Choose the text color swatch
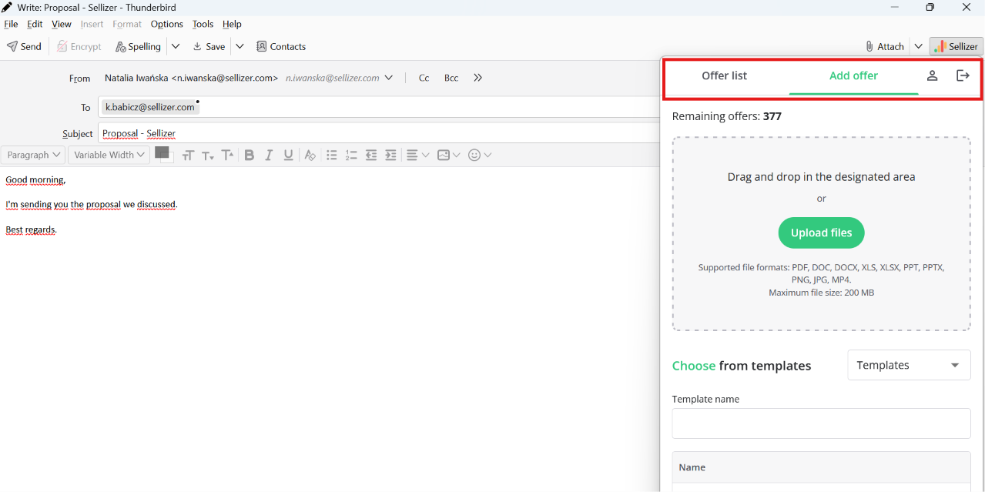This screenshot has width=985, height=492. (x=162, y=154)
